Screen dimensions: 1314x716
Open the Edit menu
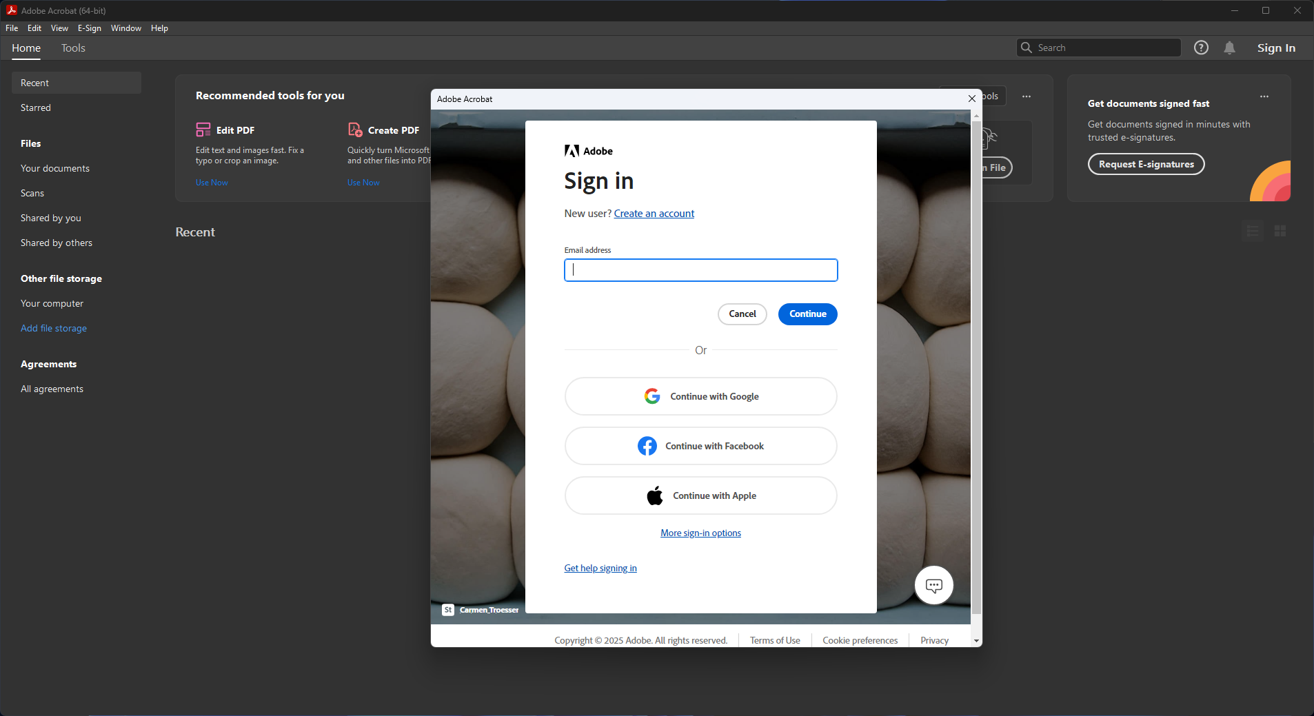(x=34, y=28)
